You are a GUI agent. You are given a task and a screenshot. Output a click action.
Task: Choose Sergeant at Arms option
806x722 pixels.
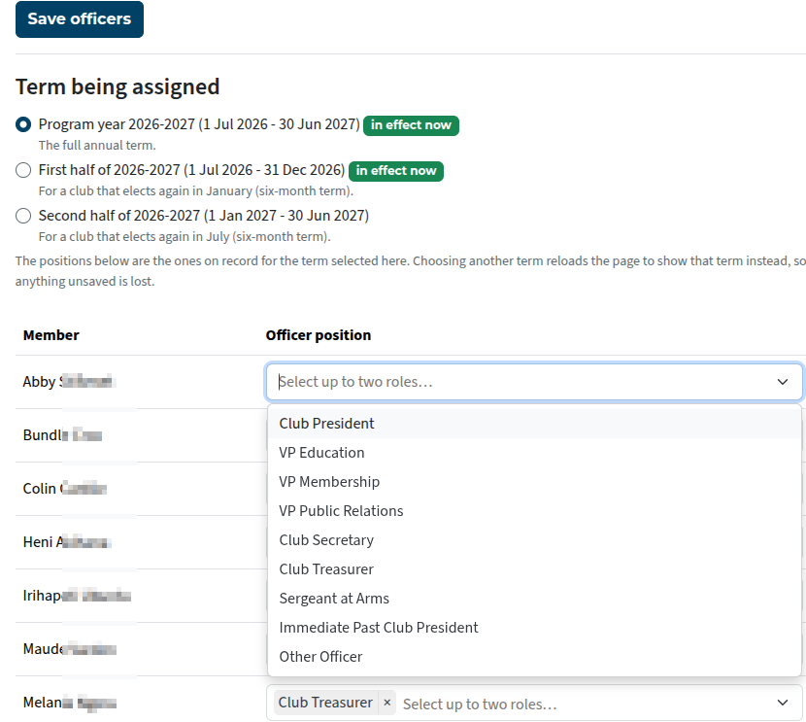point(534,598)
